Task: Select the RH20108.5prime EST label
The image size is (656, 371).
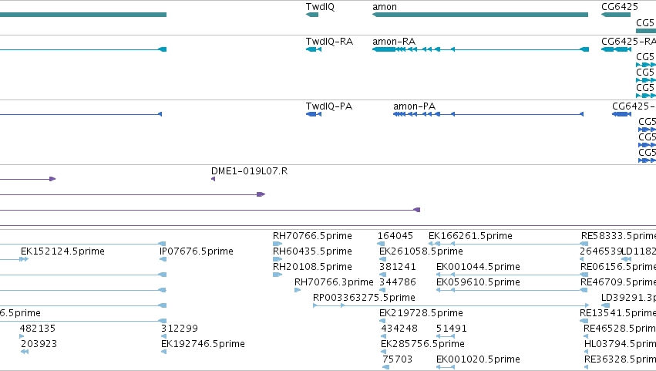Action: [312, 267]
